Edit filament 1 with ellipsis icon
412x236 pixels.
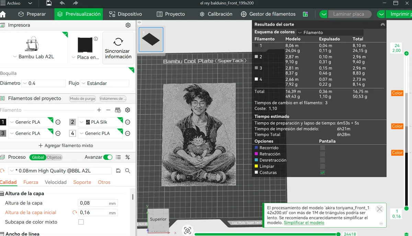click(58, 122)
